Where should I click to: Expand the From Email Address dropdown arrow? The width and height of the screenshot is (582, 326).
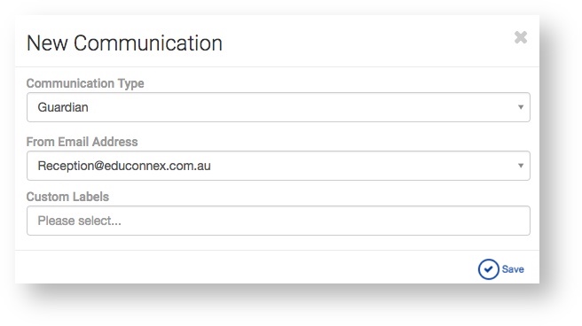[521, 166]
